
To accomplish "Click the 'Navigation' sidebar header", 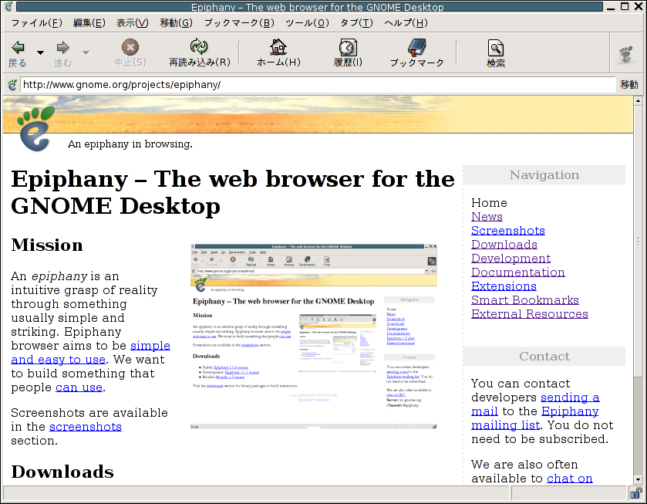I will [544, 175].
